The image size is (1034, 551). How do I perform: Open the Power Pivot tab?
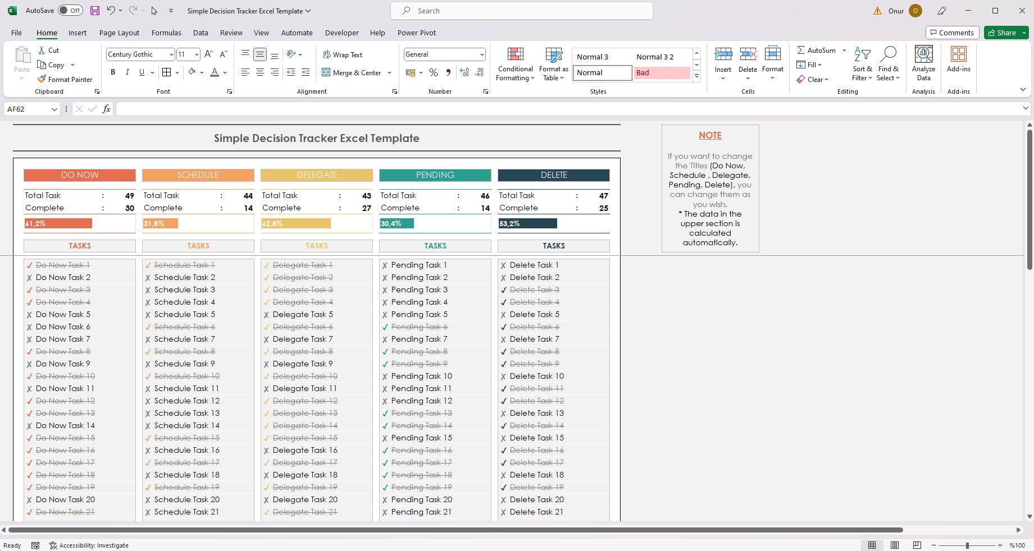(416, 33)
